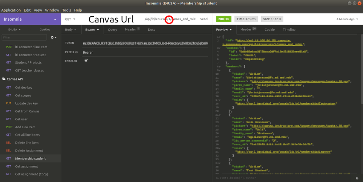Viewport: 363px width, 182px height.
Task: Select the Membership student request
Action: (x=31, y=158)
